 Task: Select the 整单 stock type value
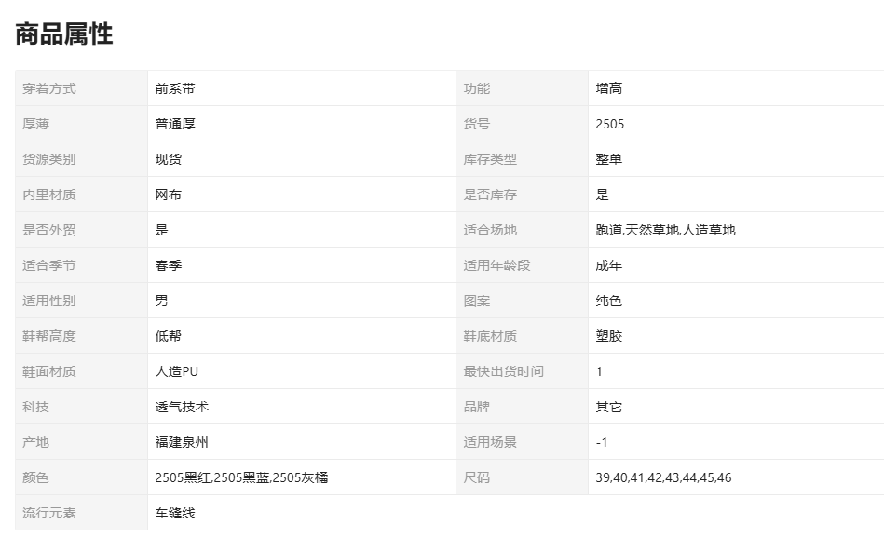[x=609, y=159]
